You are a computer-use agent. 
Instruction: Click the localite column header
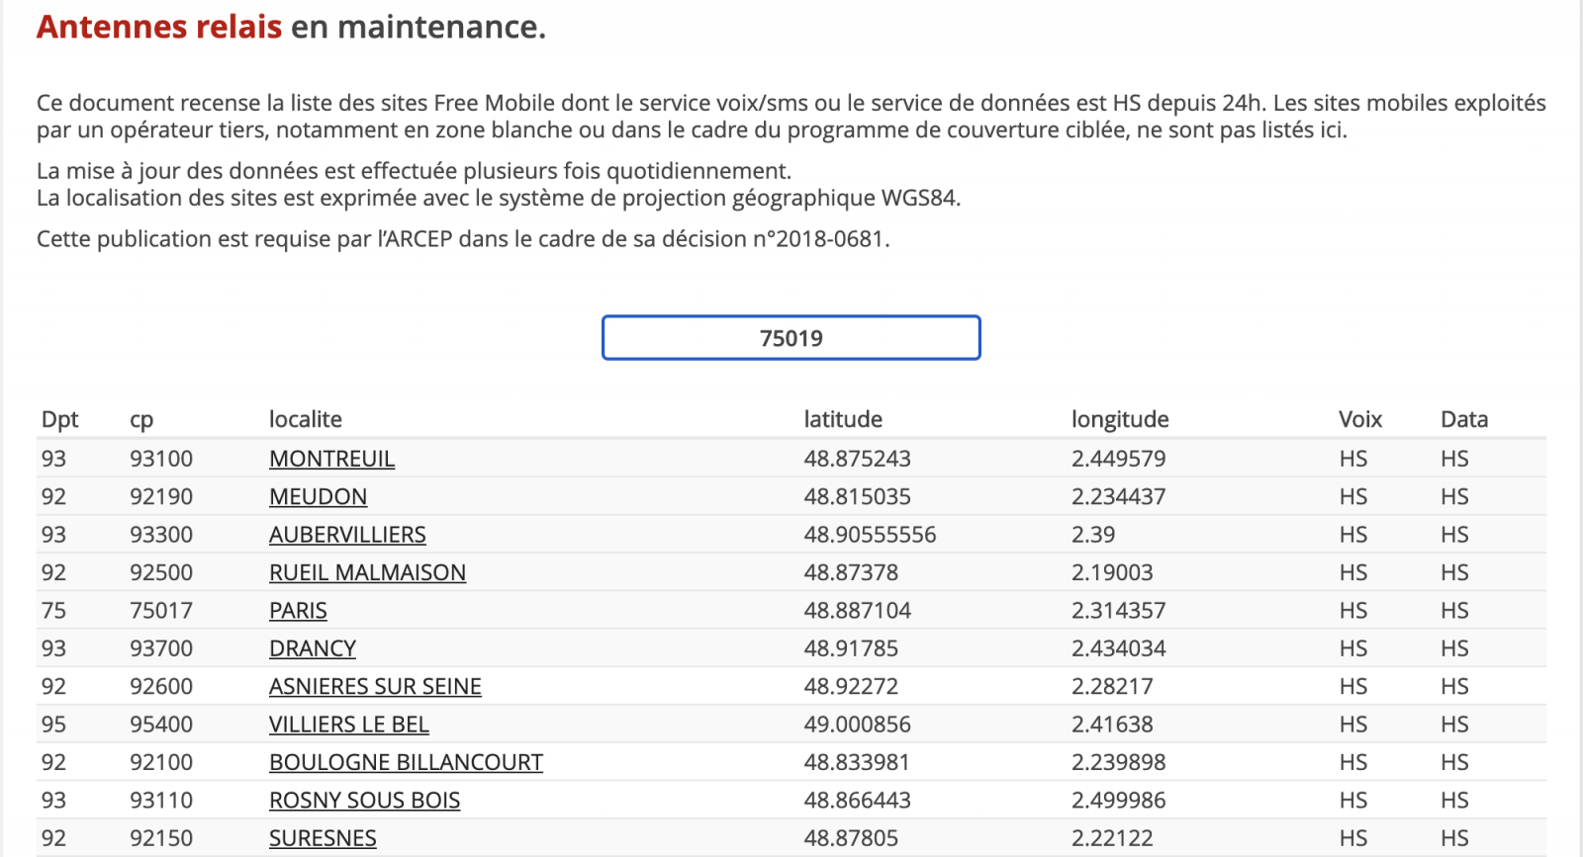coord(305,419)
